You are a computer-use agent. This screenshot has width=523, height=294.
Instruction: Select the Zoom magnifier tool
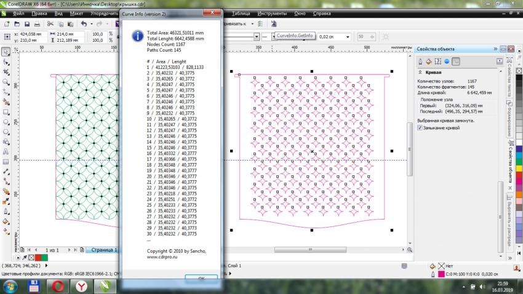(x=6, y=81)
